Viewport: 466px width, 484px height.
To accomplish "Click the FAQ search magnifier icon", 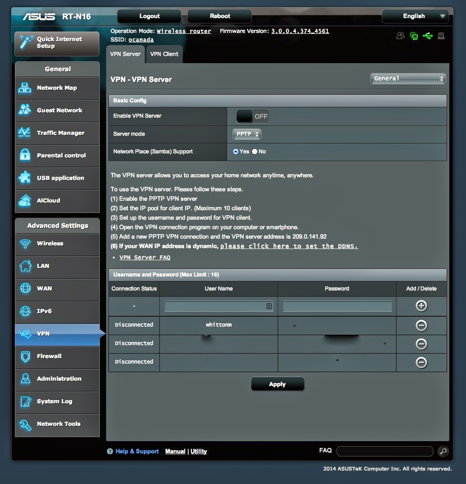I will coord(443,451).
